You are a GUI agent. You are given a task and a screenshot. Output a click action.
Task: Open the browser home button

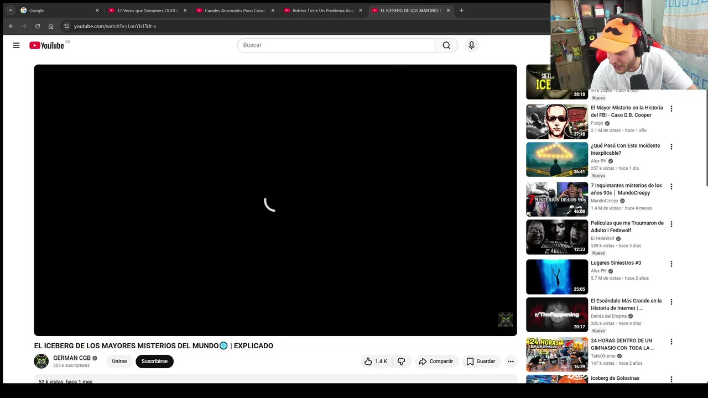coord(51,26)
